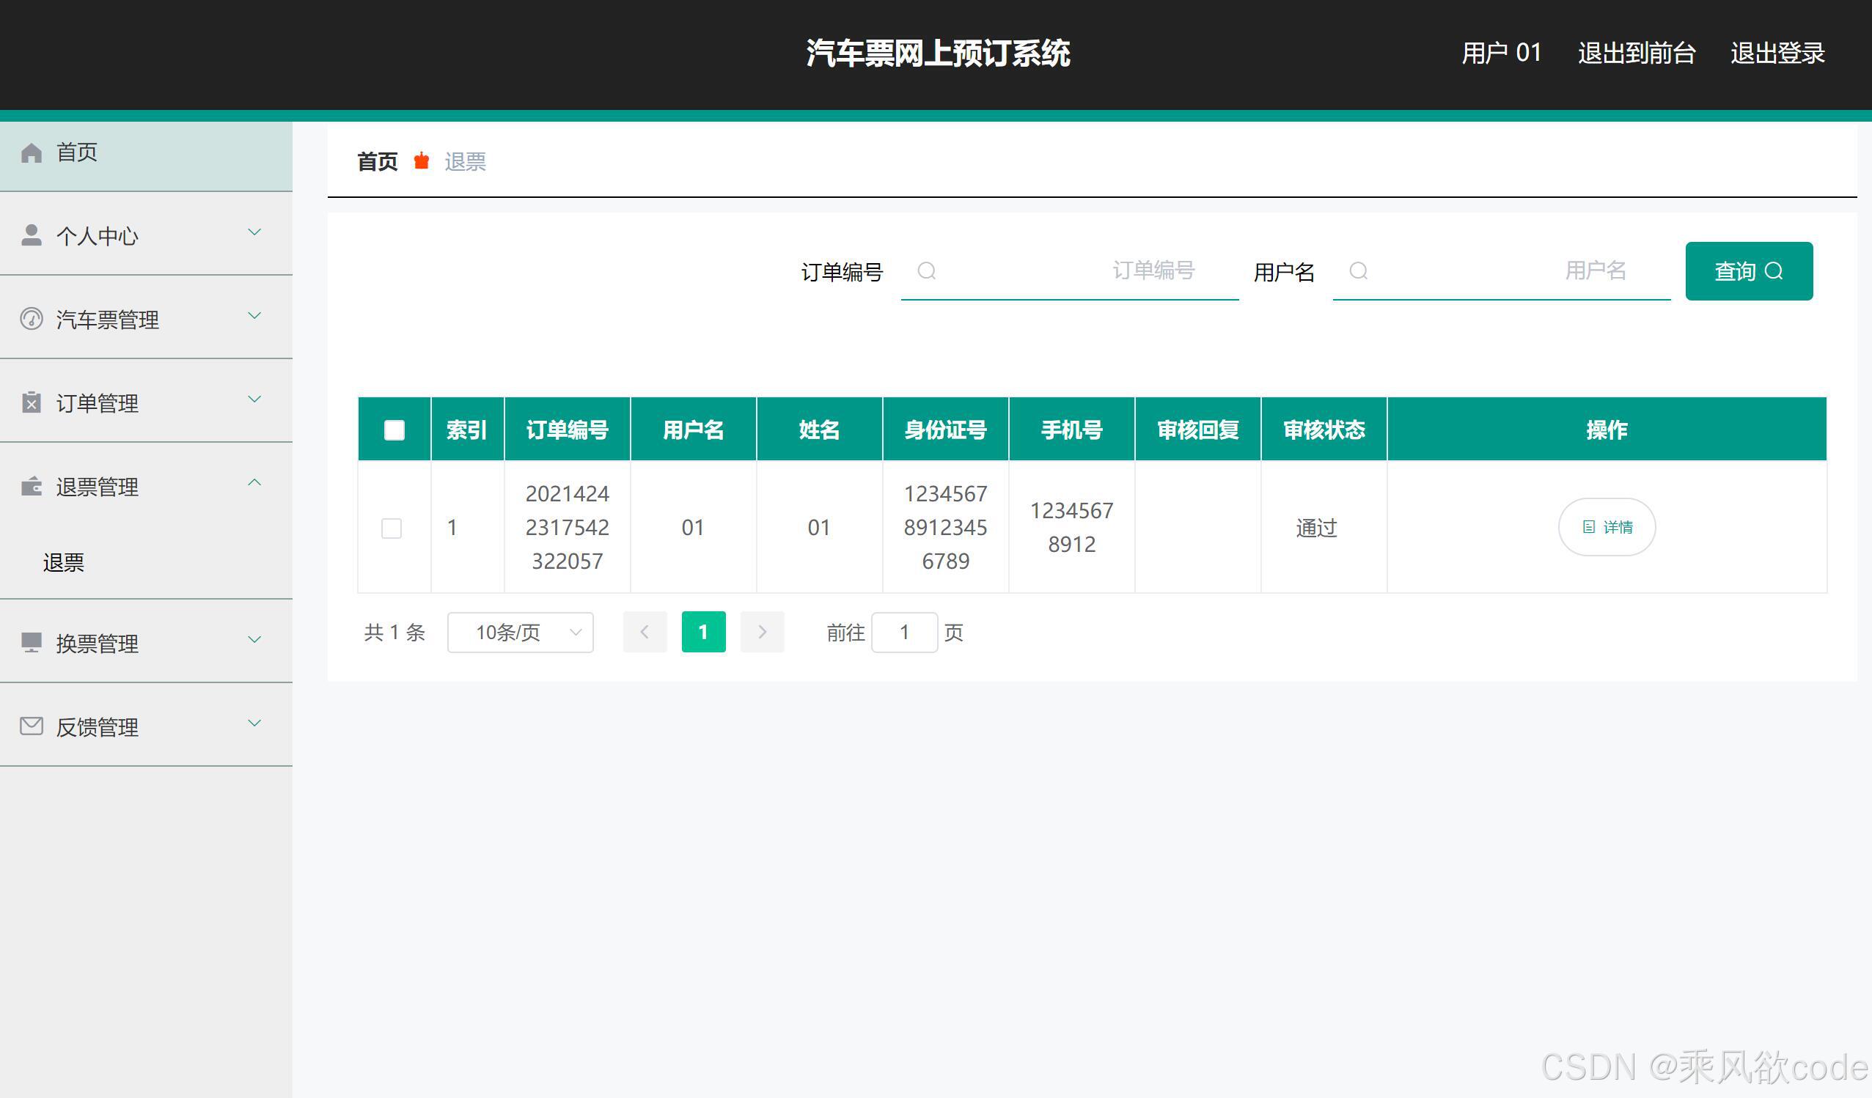Viewport: 1872px width, 1098px height.
Task: Check the select-all checkbox in table header
Action: (394, 428)
